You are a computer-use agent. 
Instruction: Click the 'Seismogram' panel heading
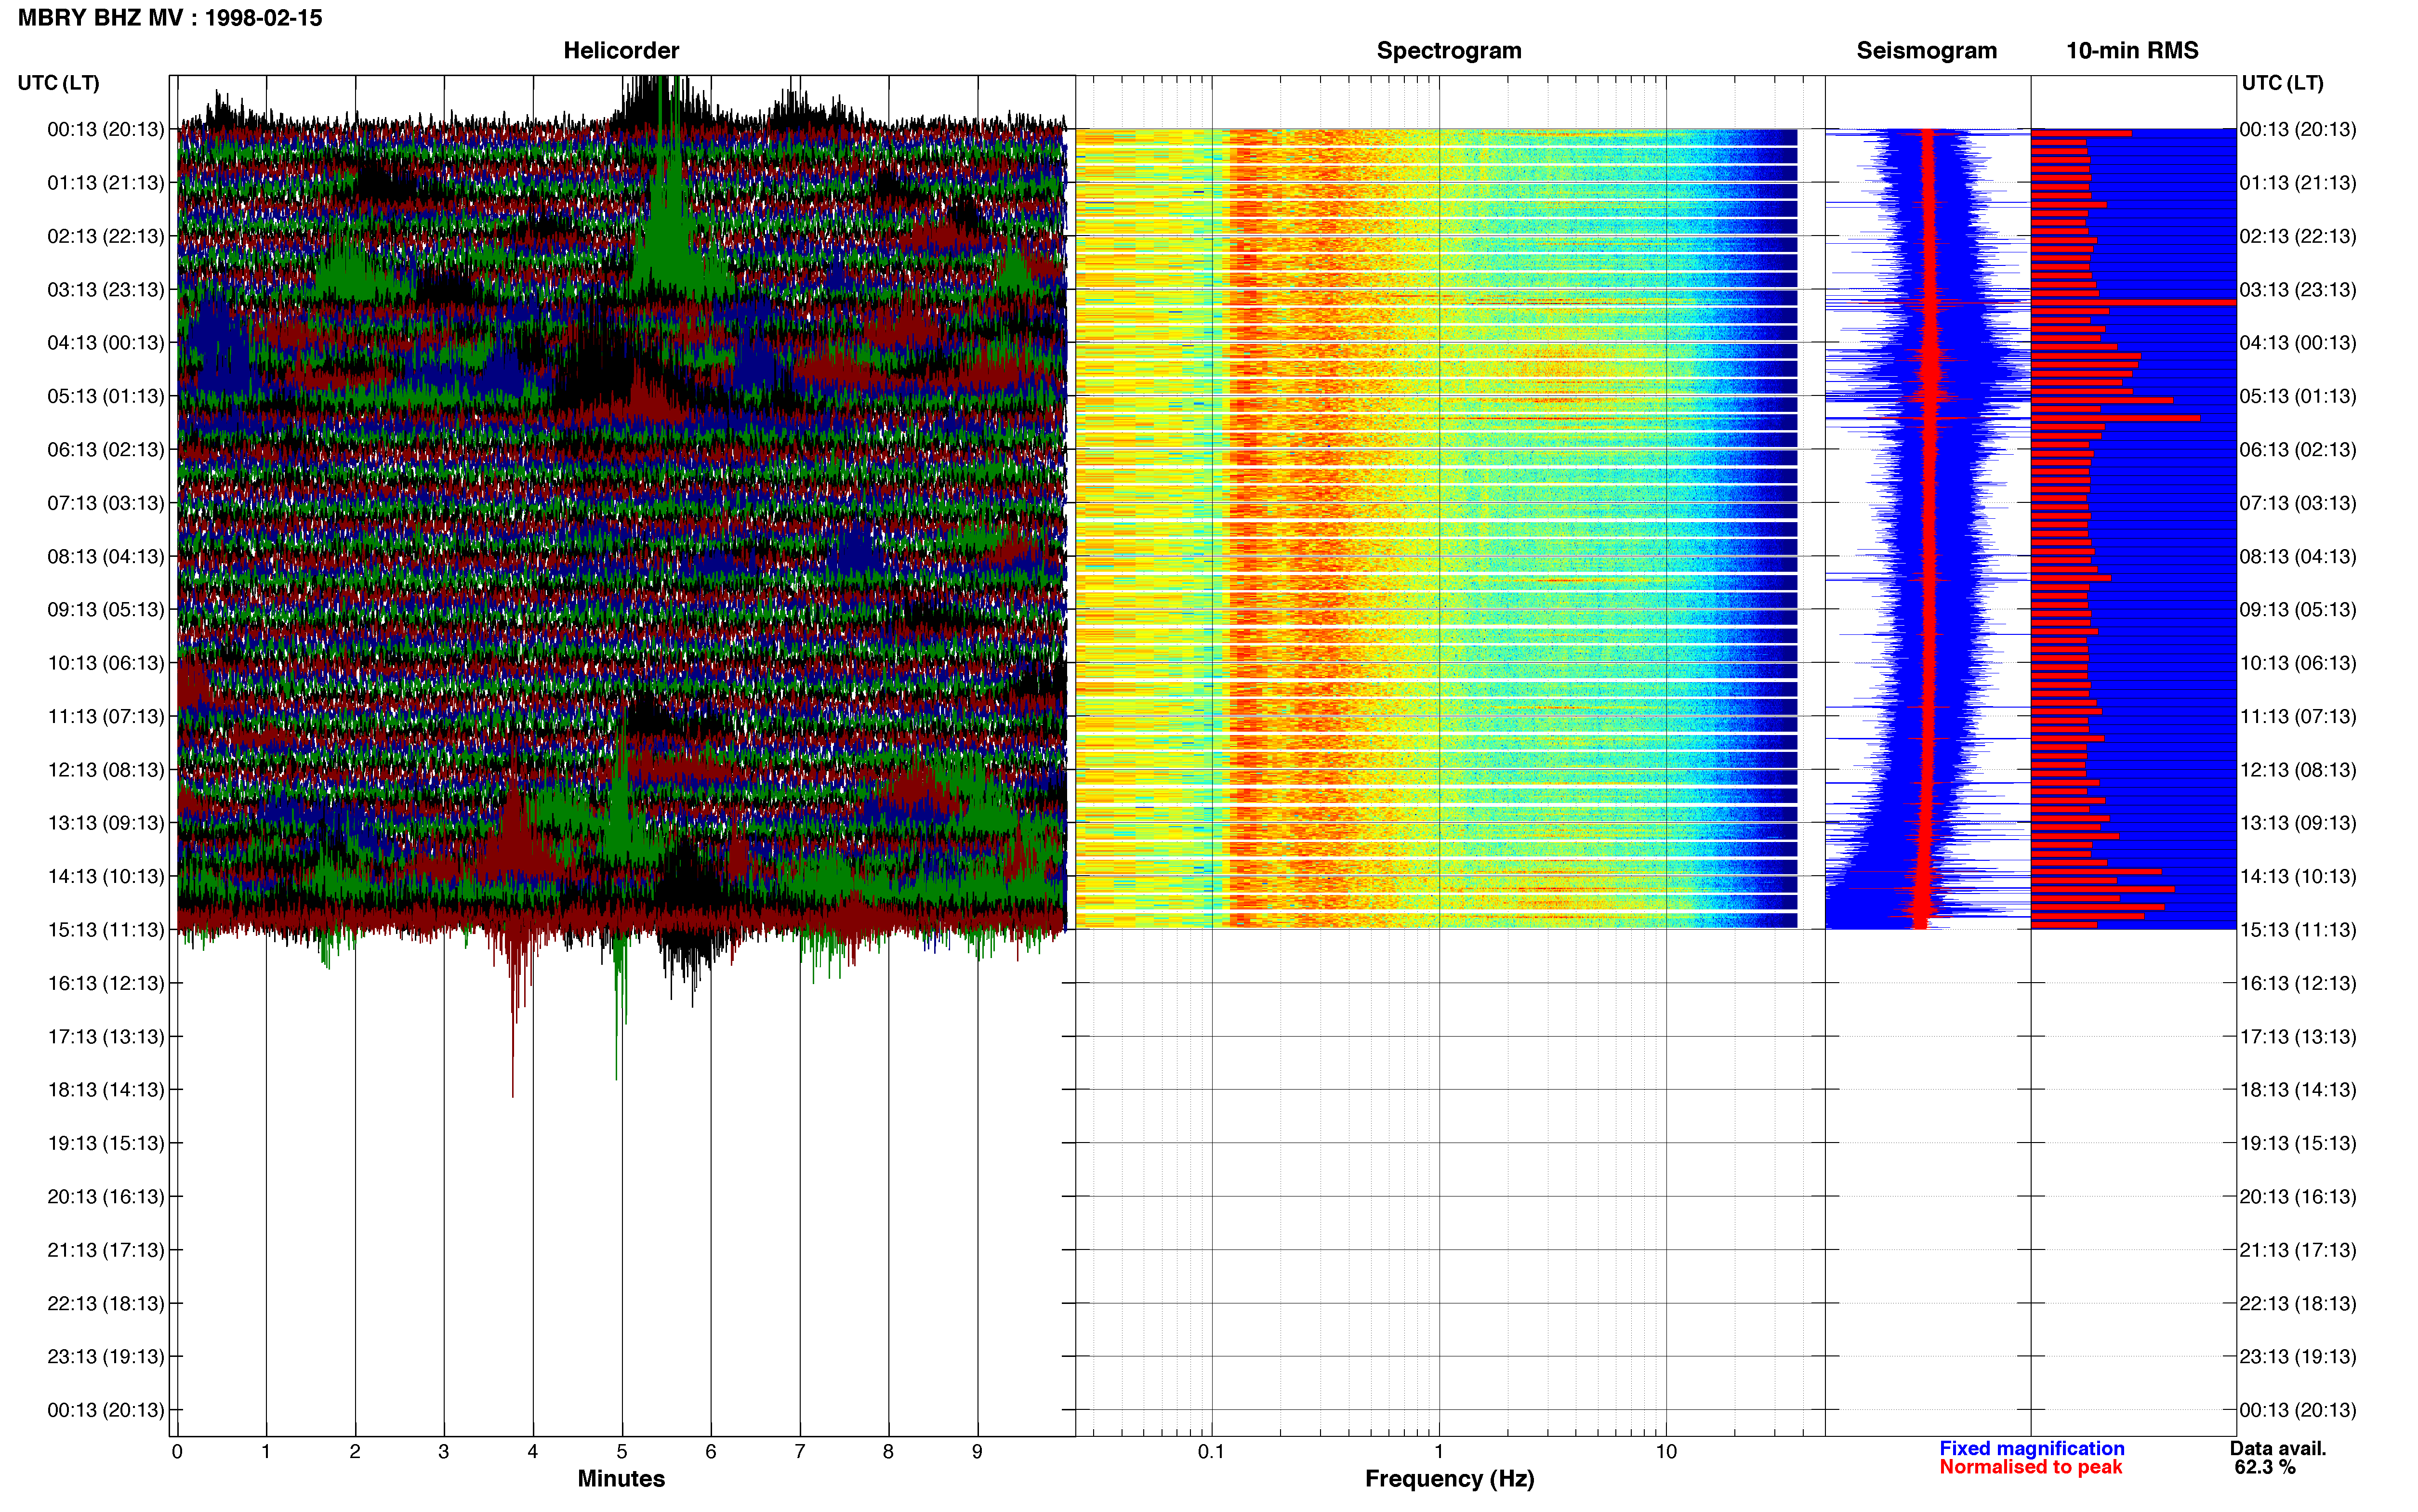pos(1926,50)
